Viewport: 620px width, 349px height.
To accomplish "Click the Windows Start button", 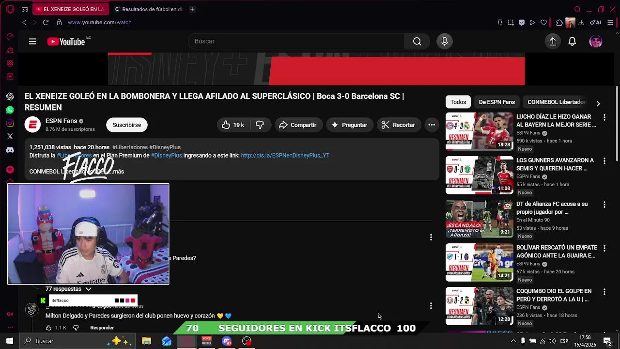I will coord(10,341).
